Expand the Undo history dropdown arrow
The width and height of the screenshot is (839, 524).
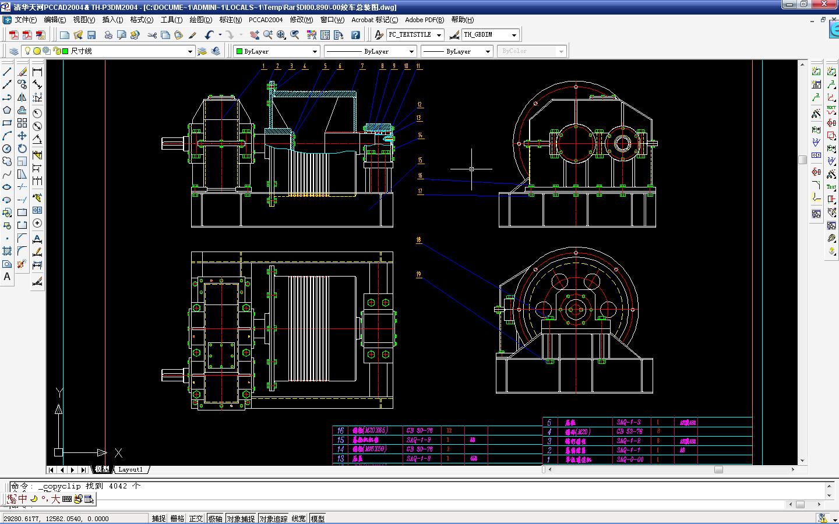pyautogui.click(x=220, y=35)
